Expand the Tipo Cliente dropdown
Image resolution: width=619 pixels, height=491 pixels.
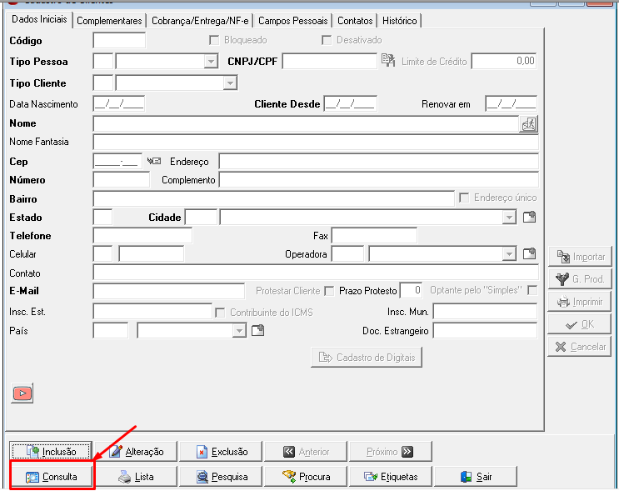click(230, 83)
